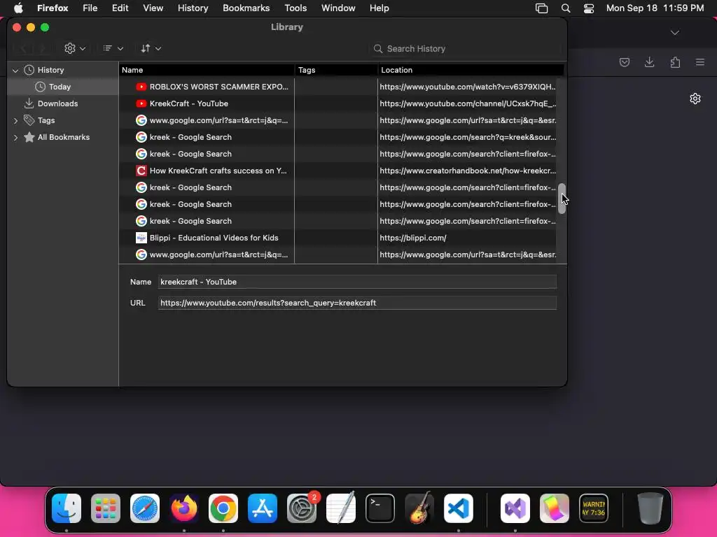Viewport: 717px width, 537px height.
Task: Open the View menu
Action: pos(153,8)
